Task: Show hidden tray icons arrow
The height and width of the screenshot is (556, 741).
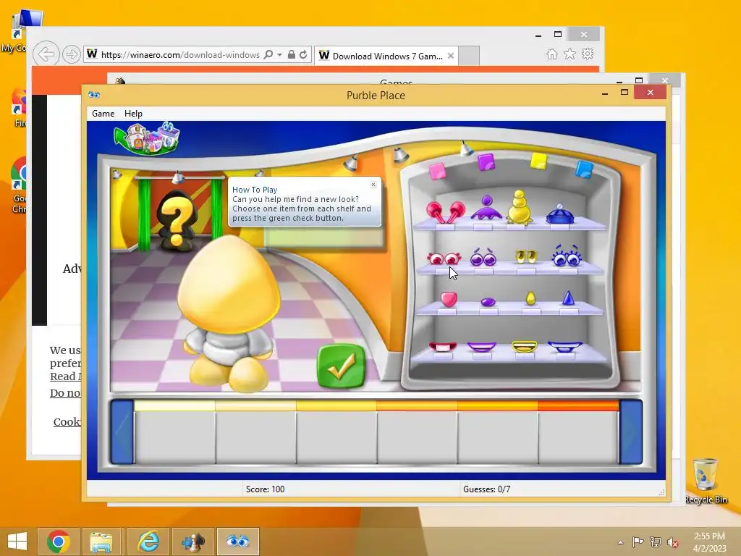Action: (x=620, y=542)
